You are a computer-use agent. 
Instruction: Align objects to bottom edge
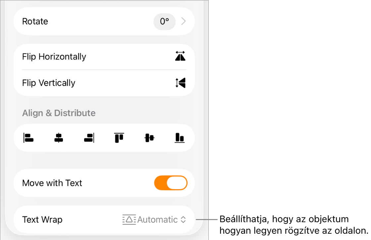[180, 138]
